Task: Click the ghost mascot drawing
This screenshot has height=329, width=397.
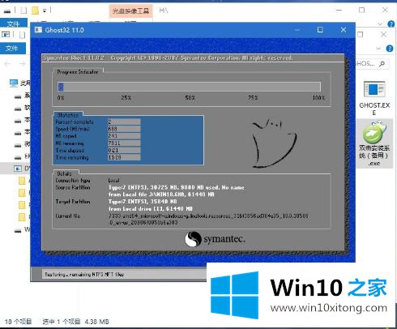Action: pos(274,143)
